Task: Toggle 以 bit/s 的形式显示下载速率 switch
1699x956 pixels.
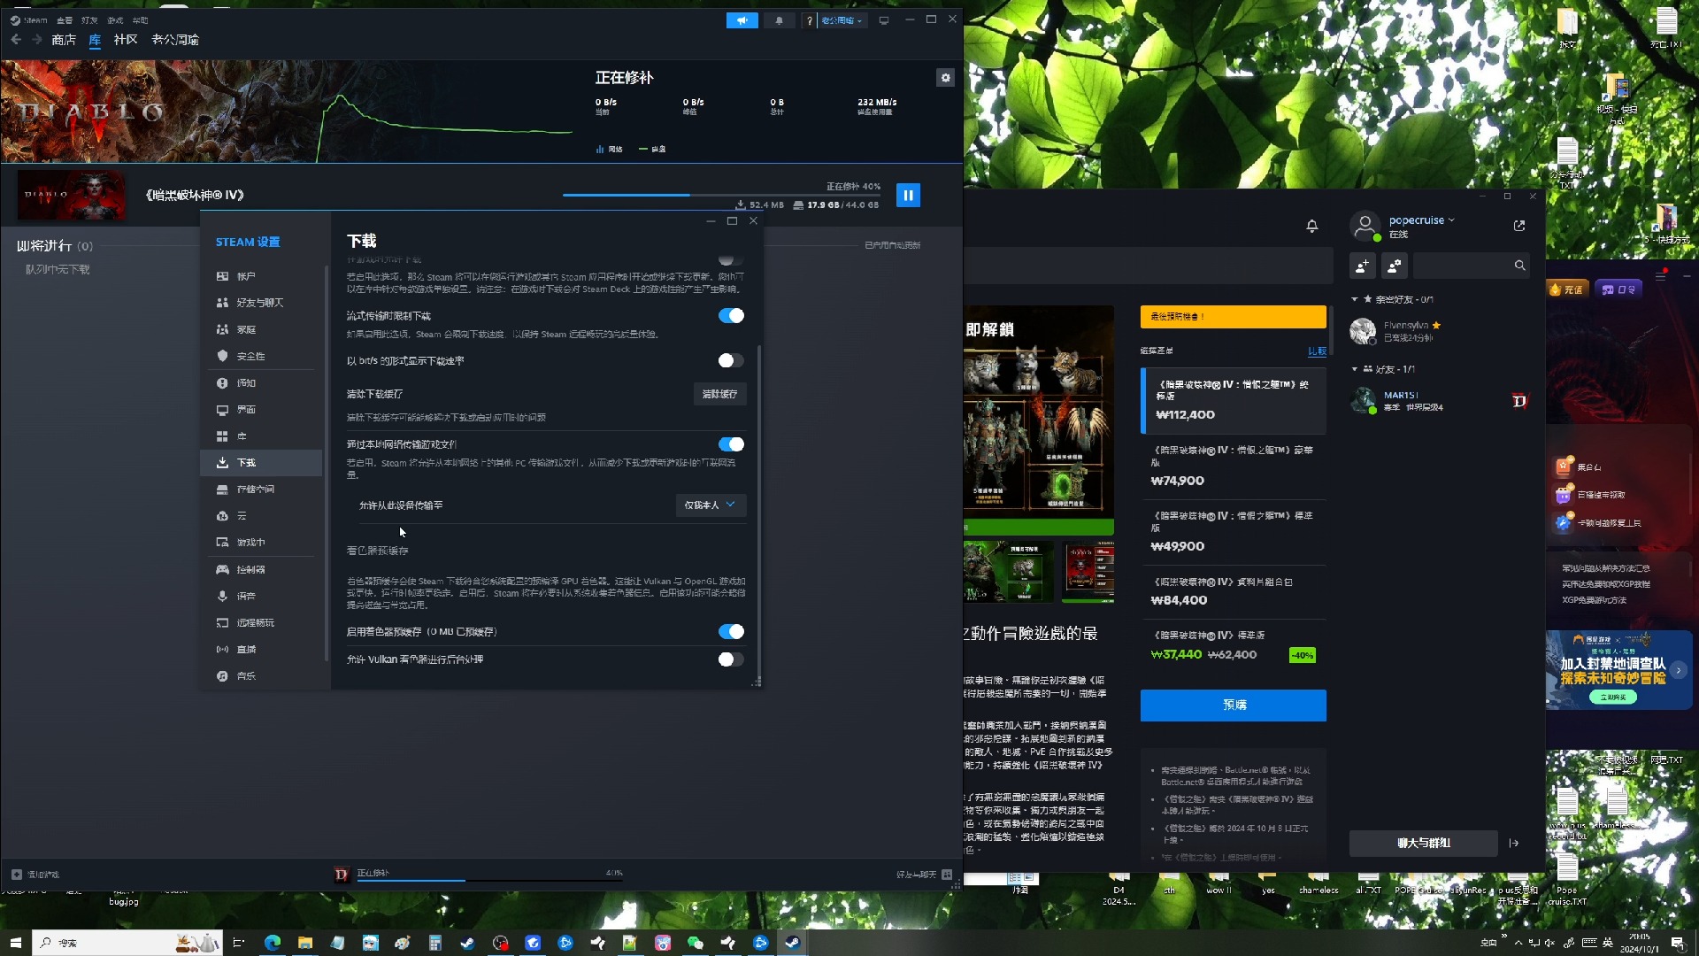Action: tap(731, 360)
